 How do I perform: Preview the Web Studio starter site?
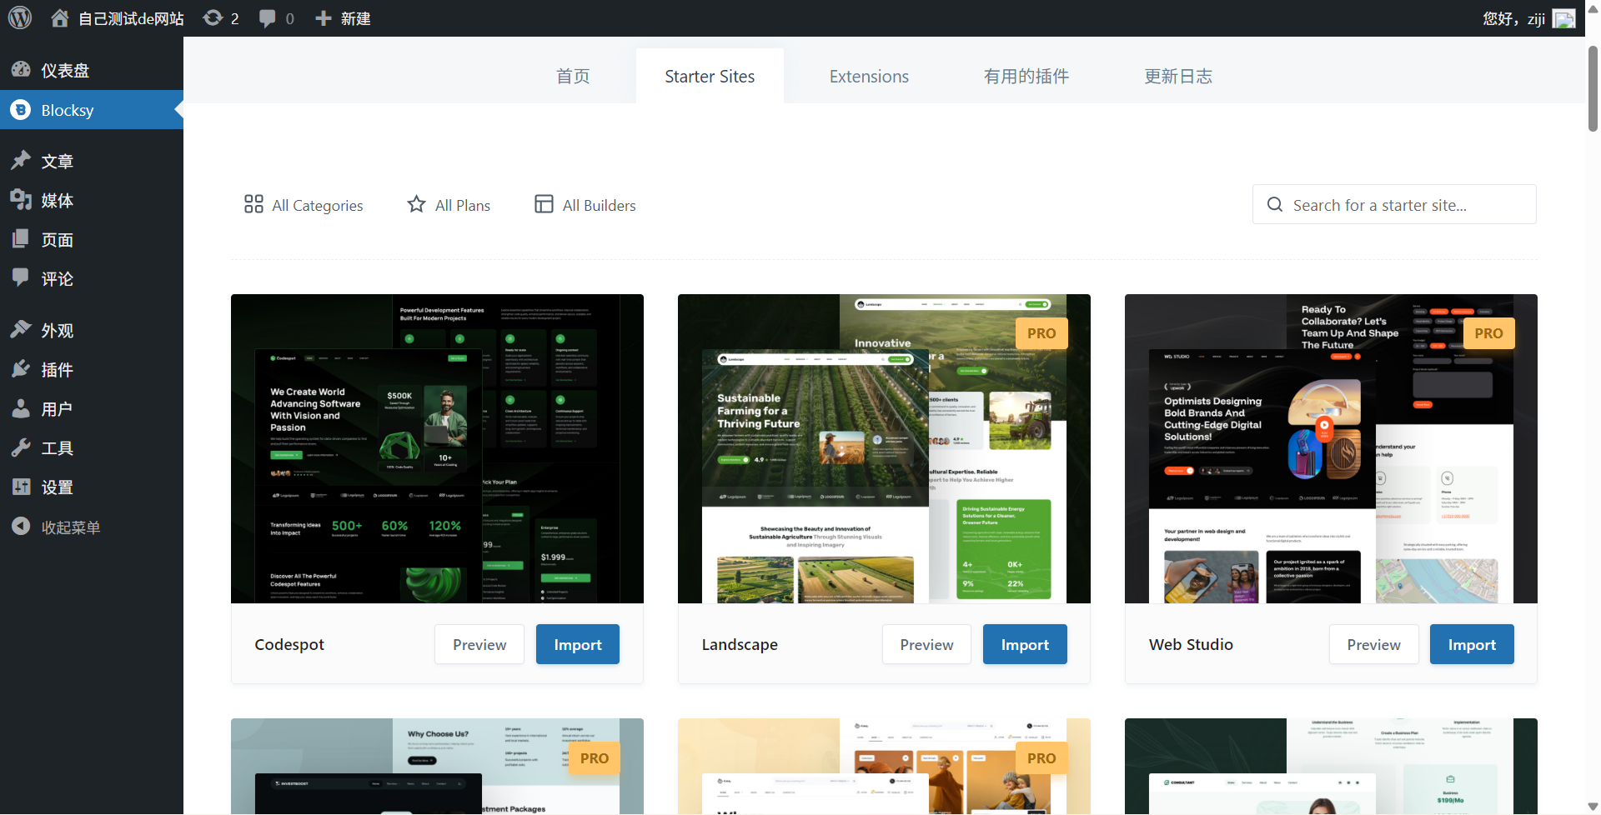tap(1373, 644)
